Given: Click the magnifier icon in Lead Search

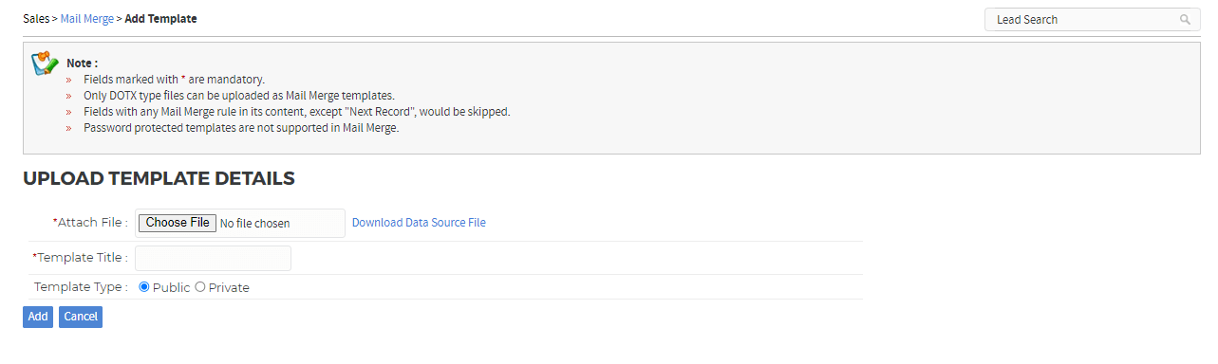Looking at the screenshot, I should 1185,19.
